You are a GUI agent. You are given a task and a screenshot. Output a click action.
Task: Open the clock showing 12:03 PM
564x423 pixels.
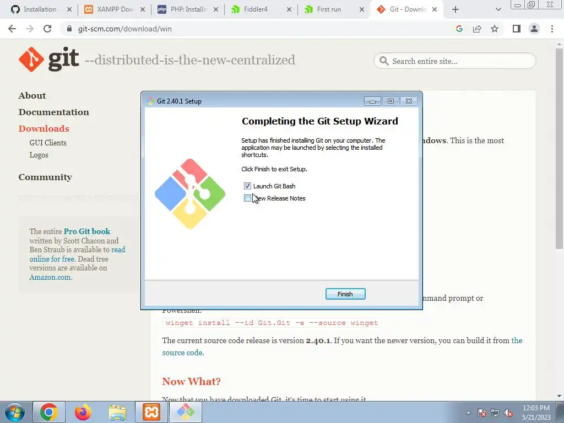click(536, 413)
